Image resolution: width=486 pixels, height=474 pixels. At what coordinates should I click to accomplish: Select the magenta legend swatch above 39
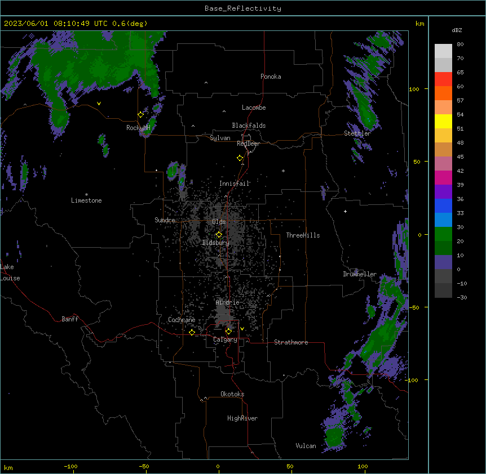click(443, 177)
